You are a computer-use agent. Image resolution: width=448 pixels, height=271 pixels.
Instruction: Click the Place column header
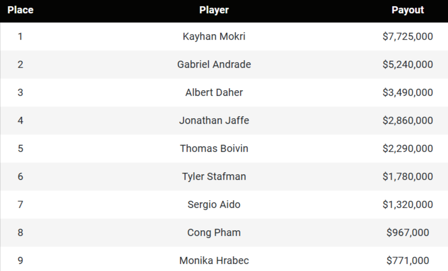pyautogui.click(x=20, y=10)
